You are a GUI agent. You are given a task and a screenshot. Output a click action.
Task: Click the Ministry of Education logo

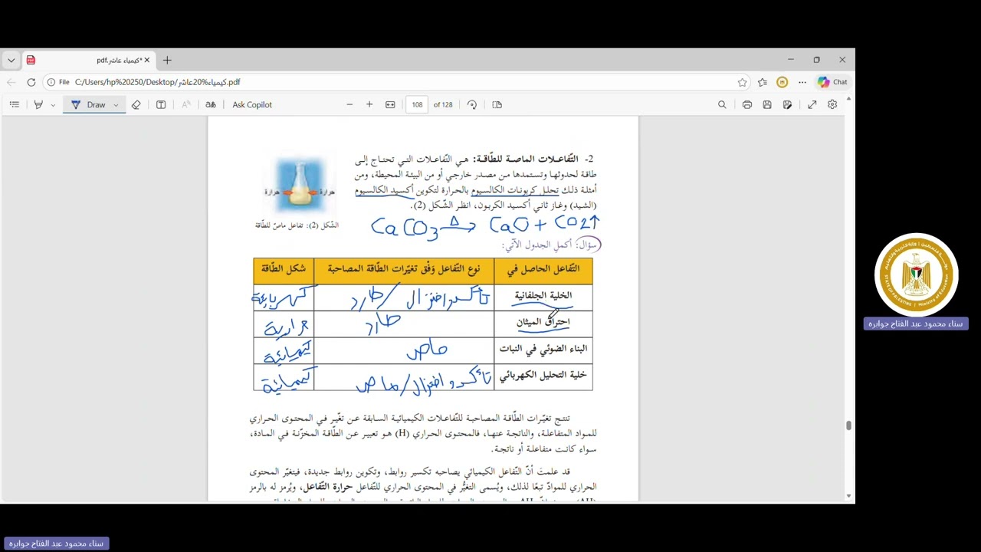[917, 274]
